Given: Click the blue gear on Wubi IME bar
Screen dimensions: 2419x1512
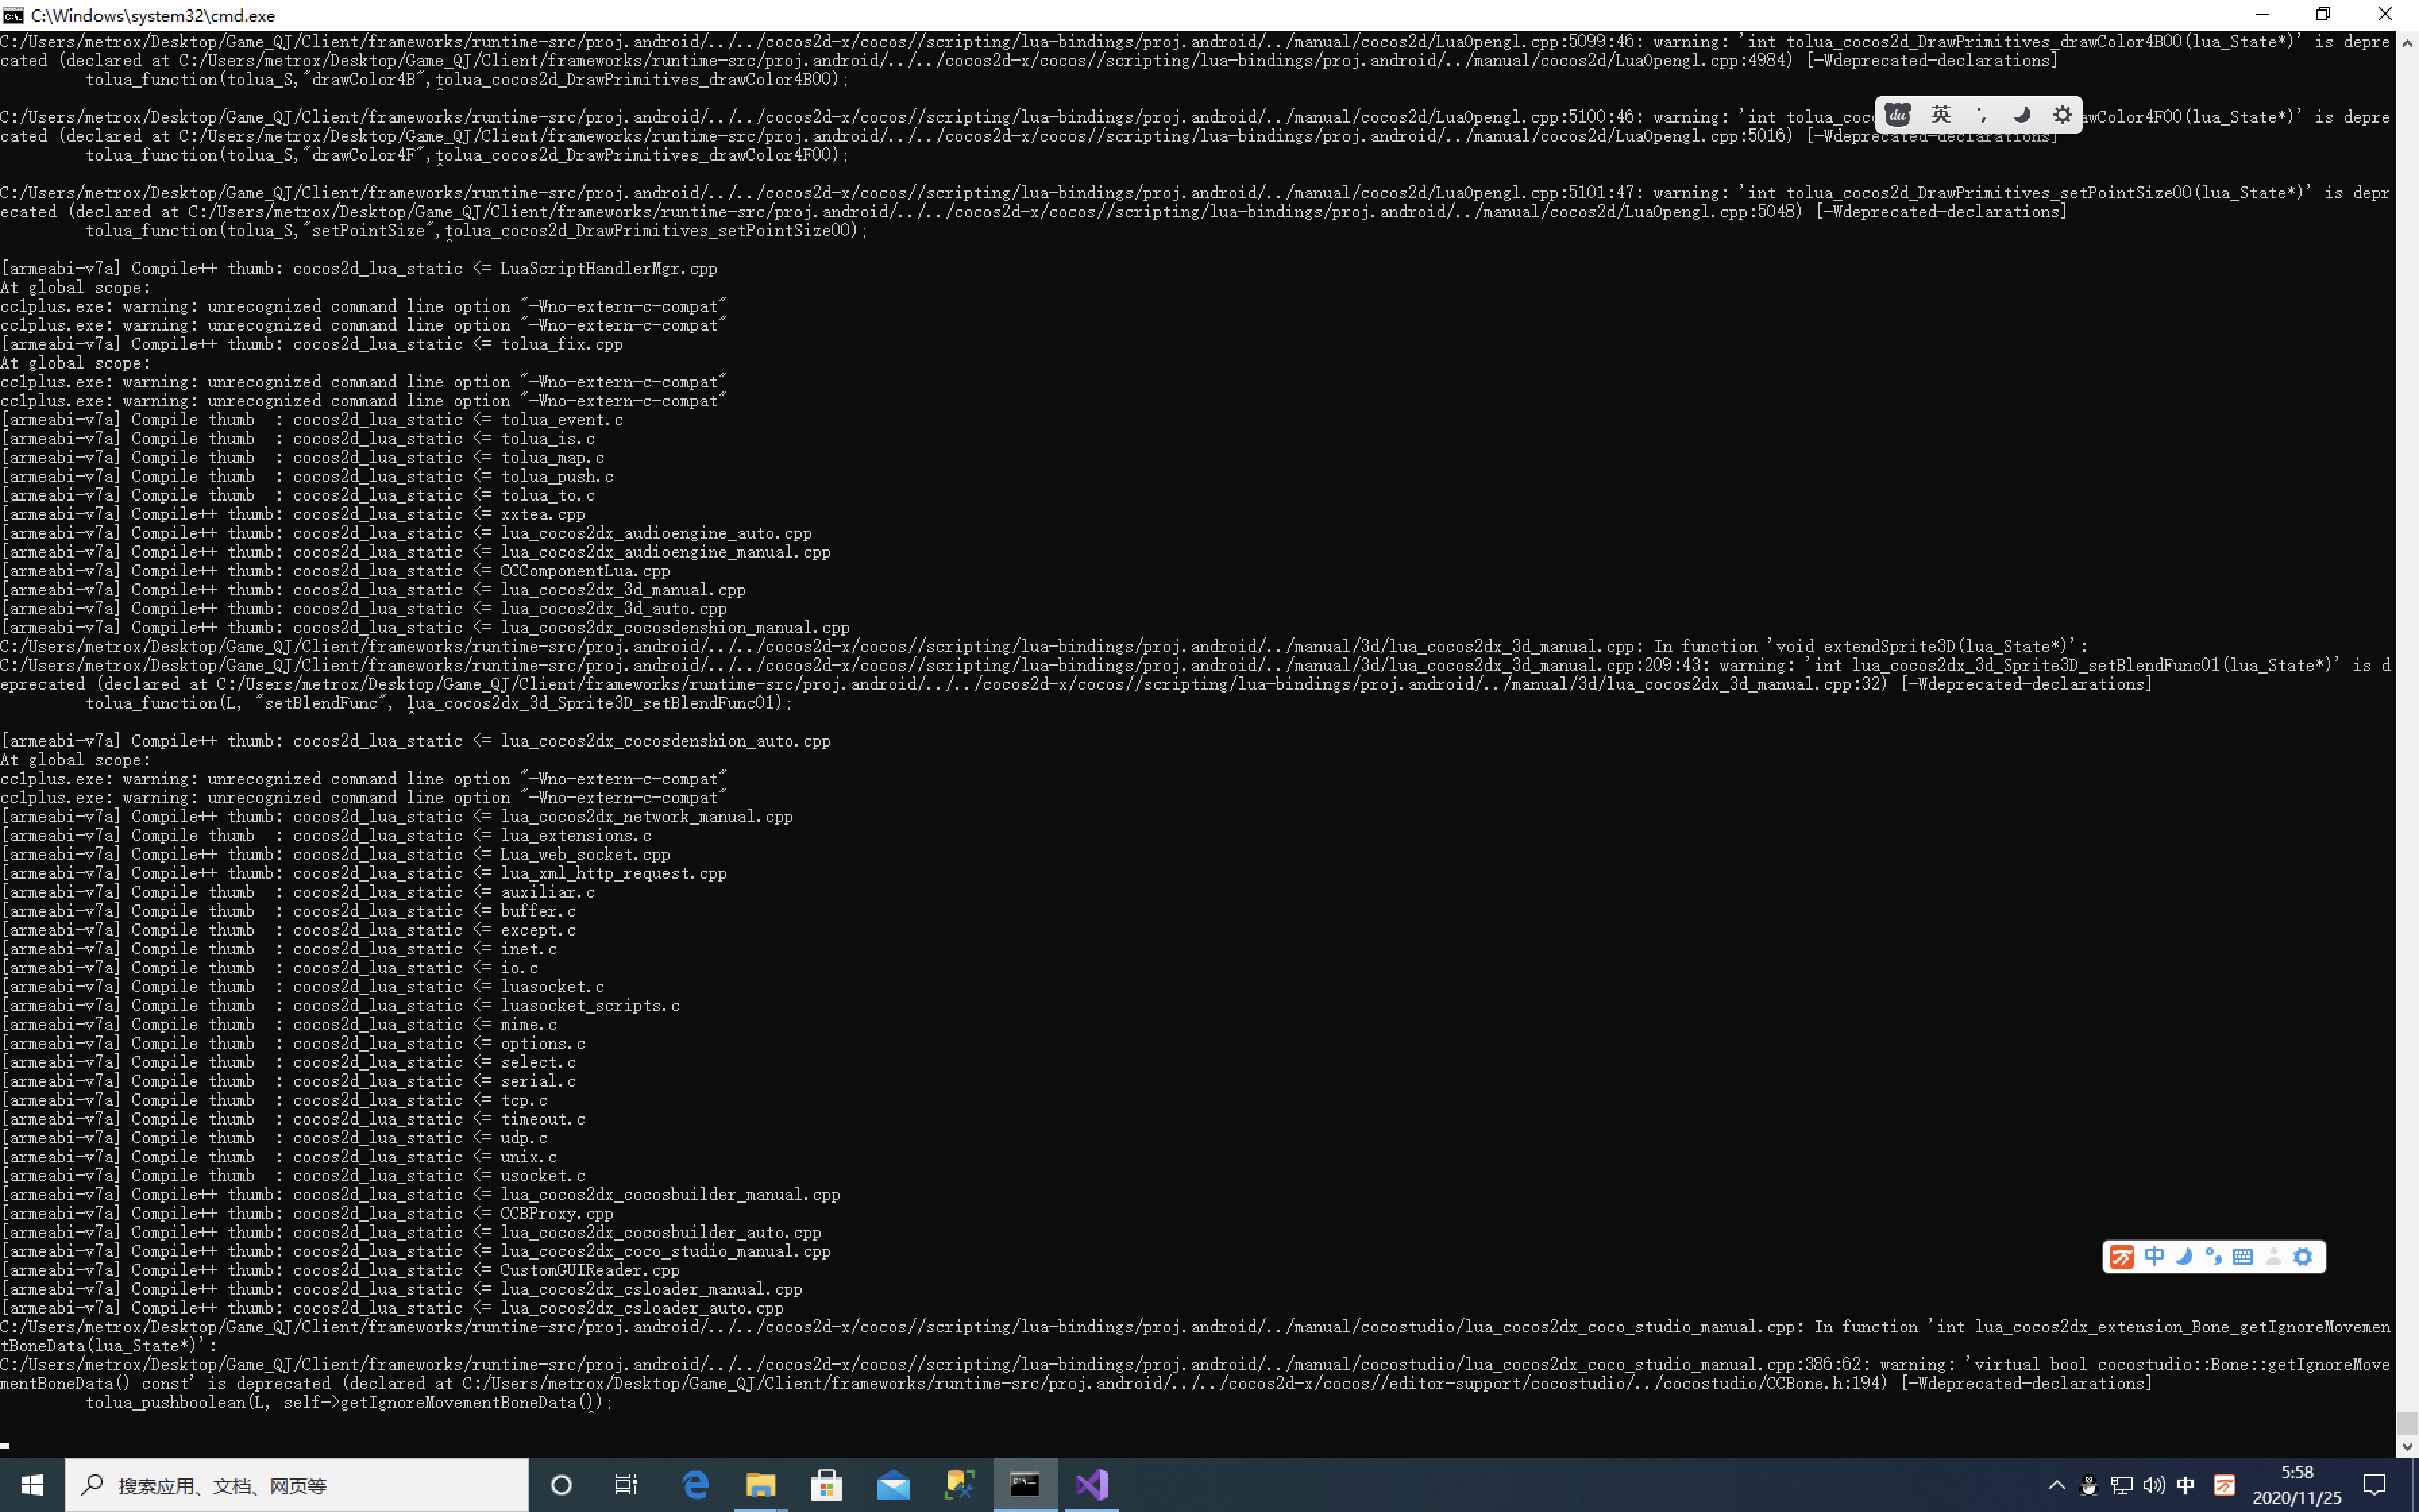Looking at the screenshot, I should click(x=2303, y=1257).
